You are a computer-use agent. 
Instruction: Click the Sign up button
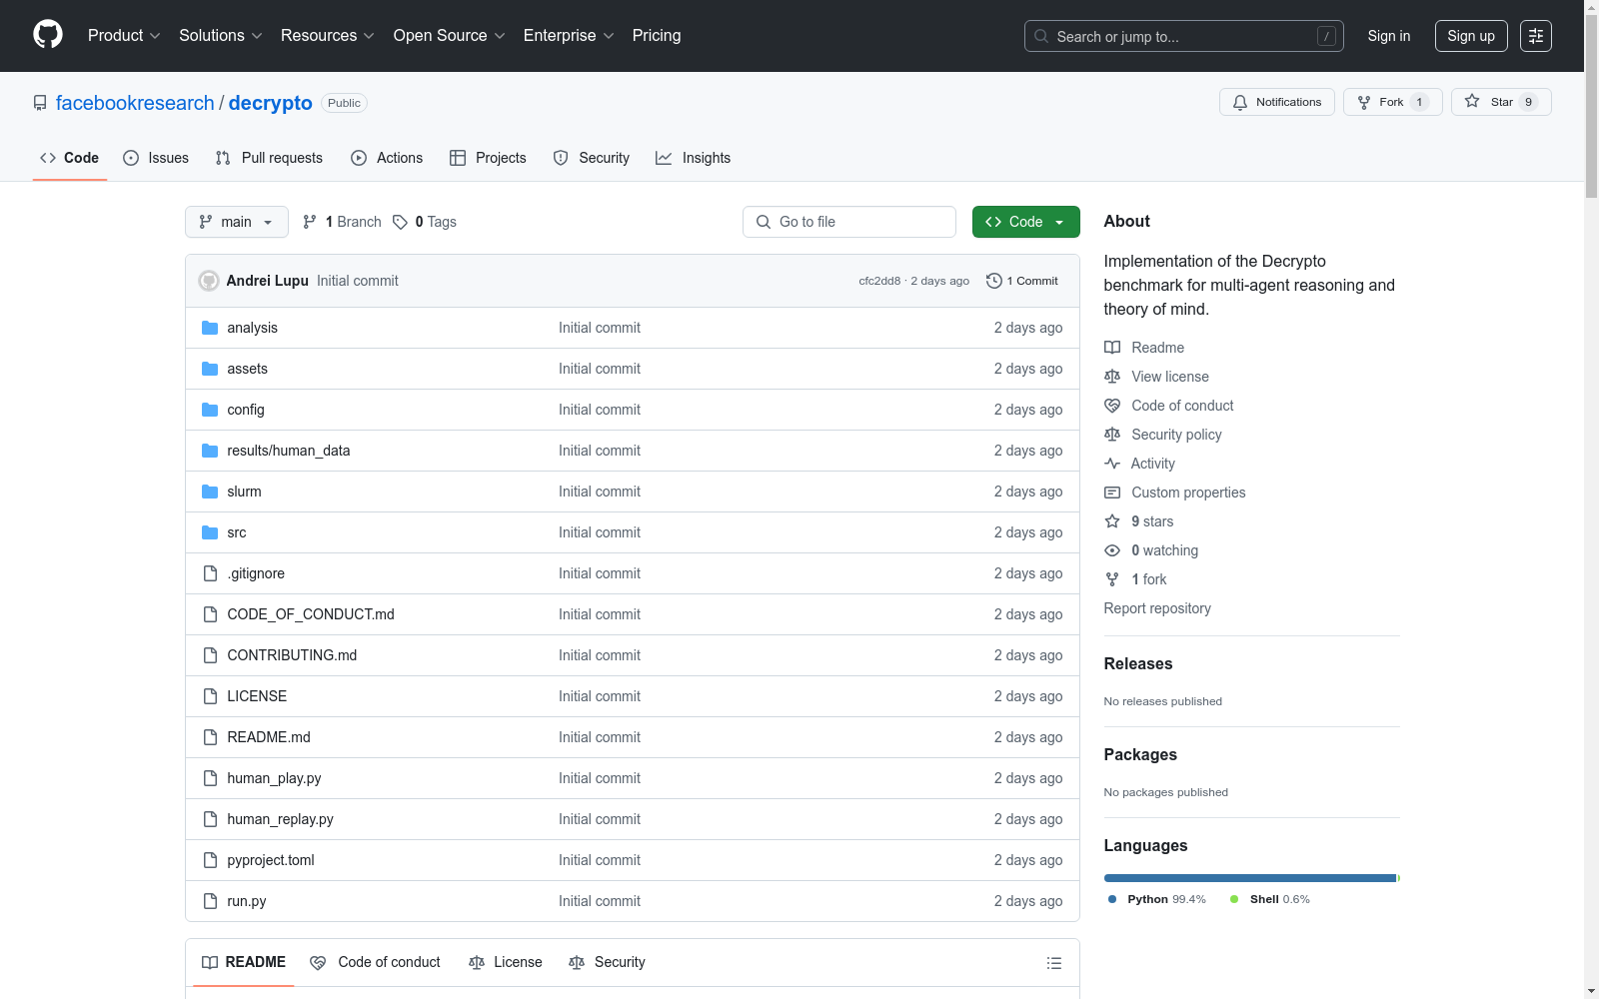pos(1471,36)
